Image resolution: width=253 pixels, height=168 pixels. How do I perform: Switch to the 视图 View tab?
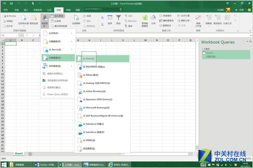[78, 10]
